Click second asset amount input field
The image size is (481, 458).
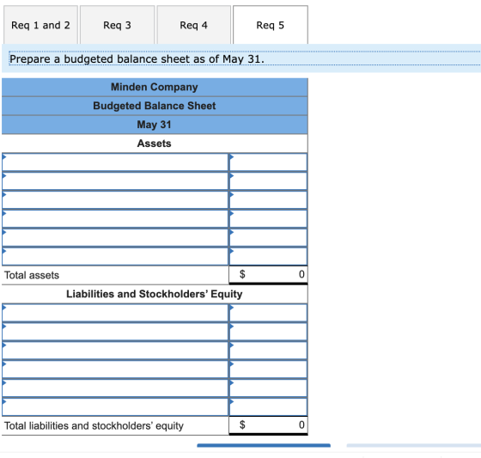(x=268, y=180)
